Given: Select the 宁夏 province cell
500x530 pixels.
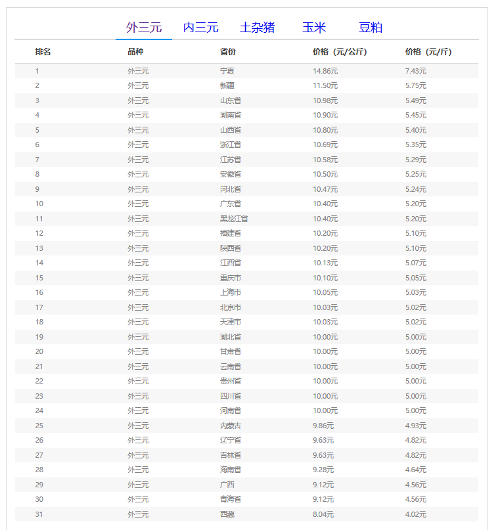Looking at the screenshot, I should pos(227,71).
